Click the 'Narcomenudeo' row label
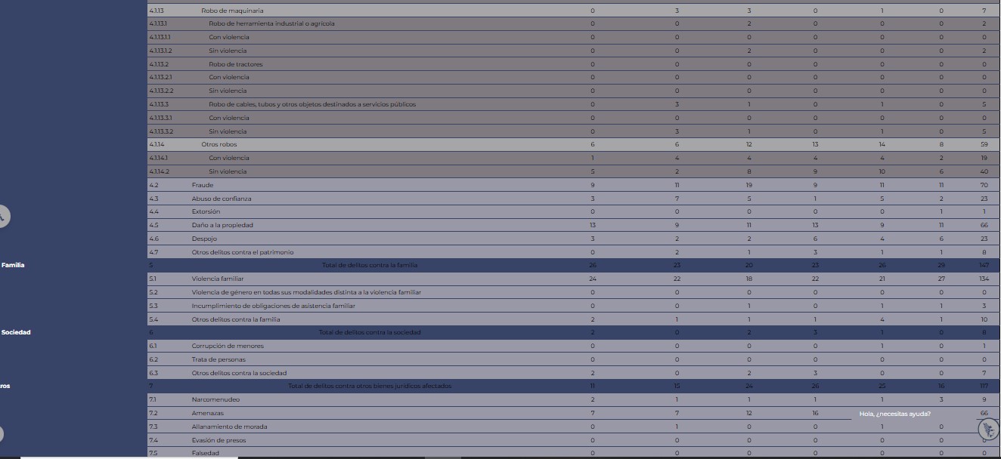Viewport: 1001px width, 459px height. pos(215,399)
